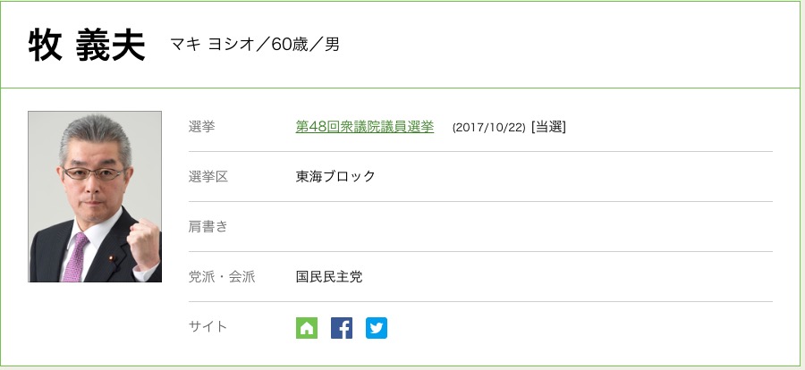Click the 牧 義夫 name heading

(x=87, y=46)
